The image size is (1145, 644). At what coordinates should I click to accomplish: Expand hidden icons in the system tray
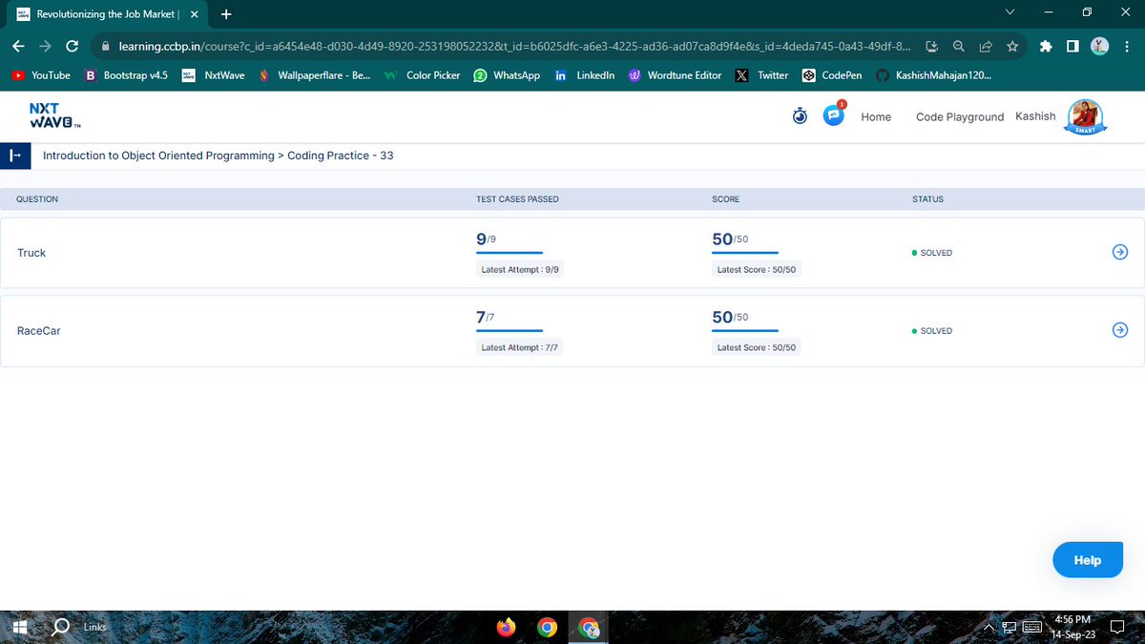[x=989, y=627]
